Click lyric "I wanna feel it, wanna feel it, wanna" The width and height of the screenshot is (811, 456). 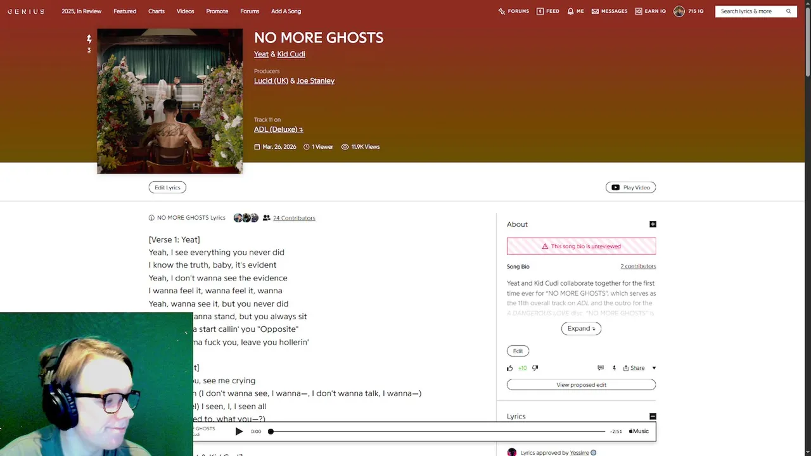[215, 291]
